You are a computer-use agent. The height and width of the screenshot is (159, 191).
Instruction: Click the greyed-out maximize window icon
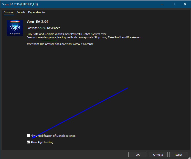(x=173, y=4)
